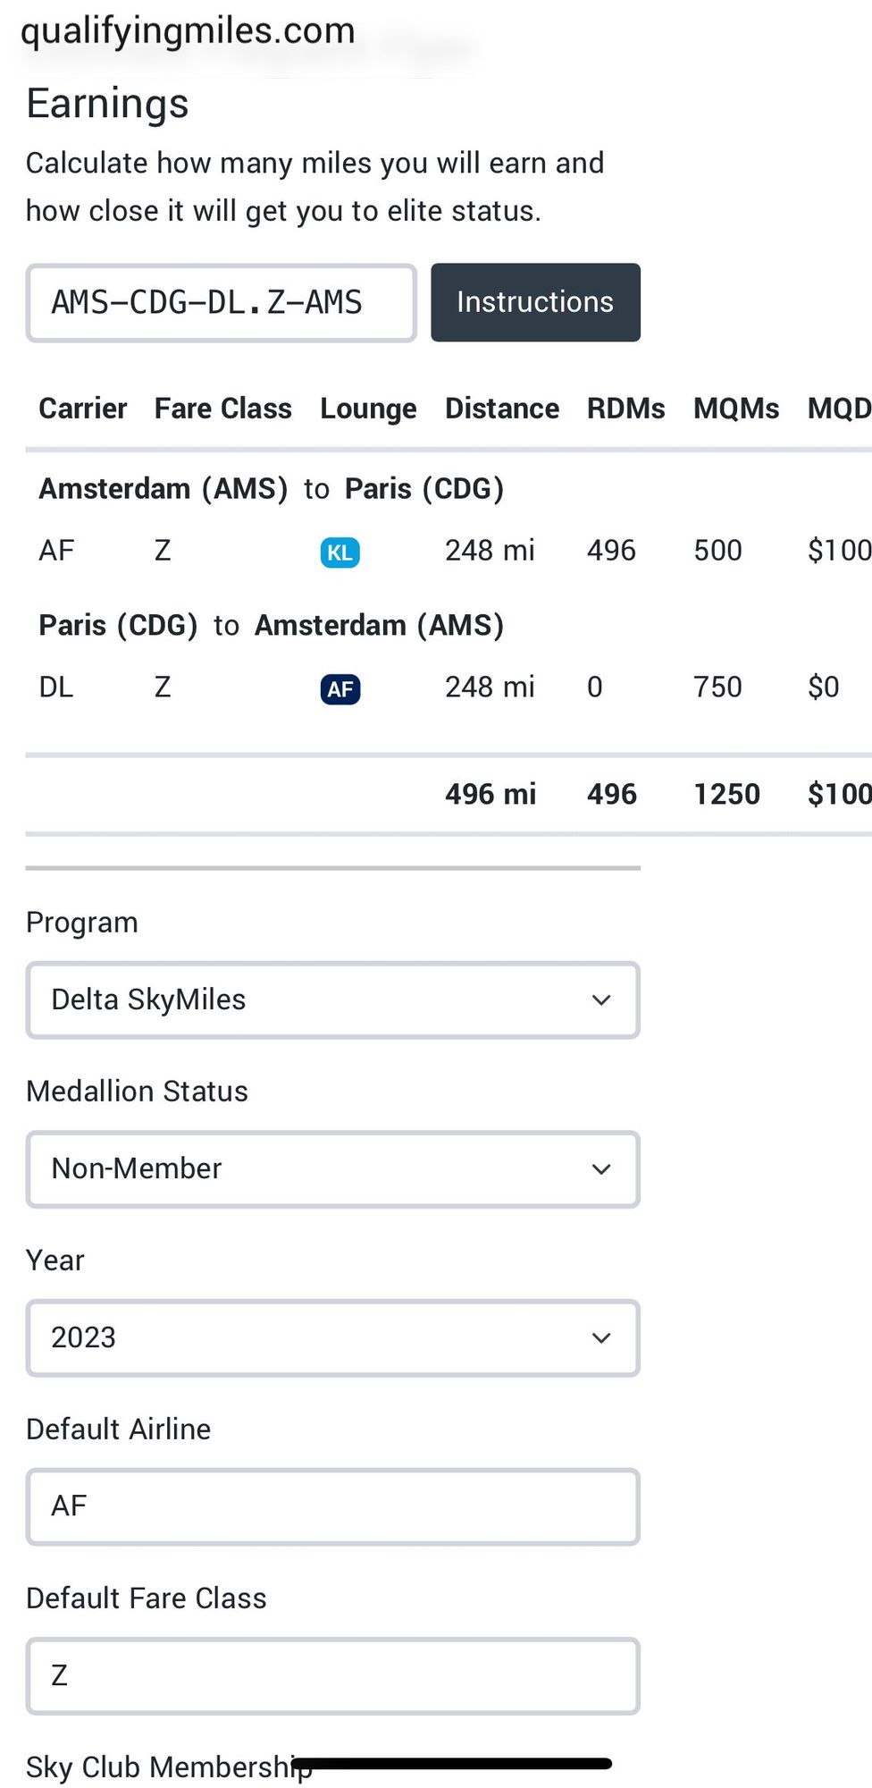
Task: Click the KL lounge badge icon
Action: (340, 552)
